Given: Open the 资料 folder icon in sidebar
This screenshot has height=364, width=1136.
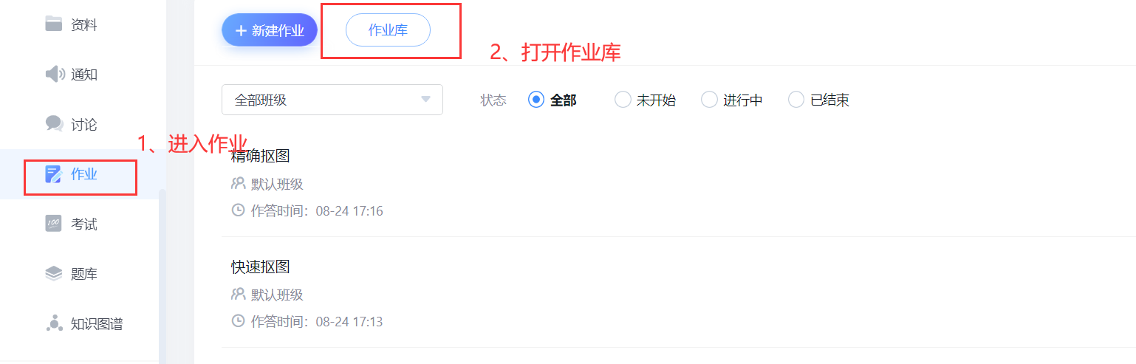Looking at the screenshot, I should point(53,24).
